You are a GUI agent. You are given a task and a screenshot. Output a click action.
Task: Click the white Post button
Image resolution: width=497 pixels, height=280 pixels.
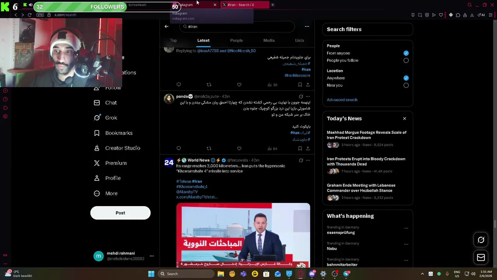click(x=120, y=213)
